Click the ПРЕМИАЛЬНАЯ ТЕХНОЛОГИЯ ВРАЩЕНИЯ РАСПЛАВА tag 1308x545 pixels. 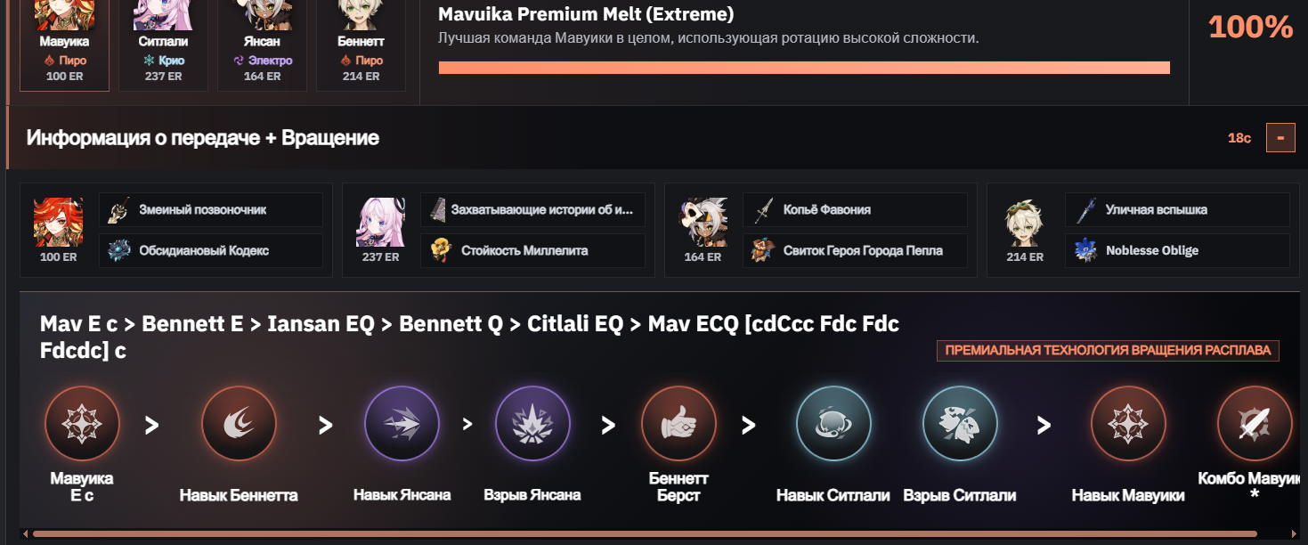(x=1108, y=351)
